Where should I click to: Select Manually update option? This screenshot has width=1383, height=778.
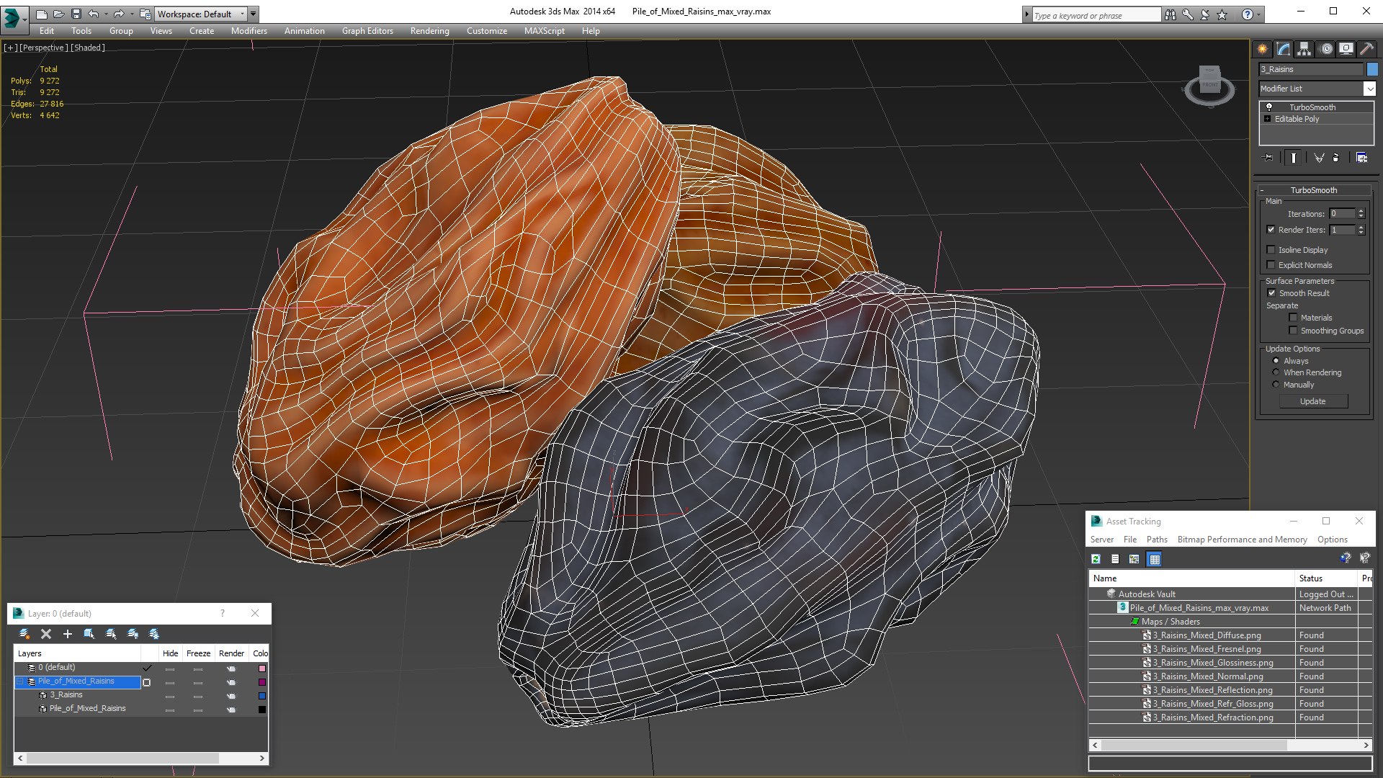(x=1276, y=385)
